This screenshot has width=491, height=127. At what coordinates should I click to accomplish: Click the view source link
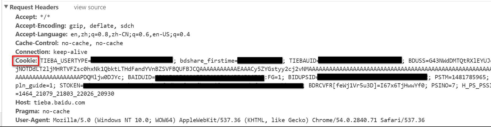90,7
